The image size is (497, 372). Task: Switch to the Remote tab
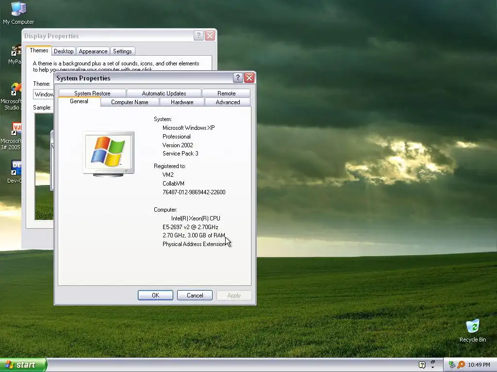(x=226, y=93)
